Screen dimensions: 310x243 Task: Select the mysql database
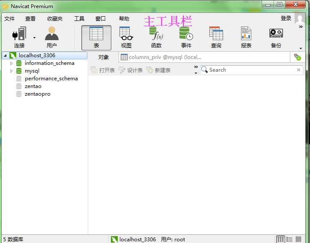32,71
